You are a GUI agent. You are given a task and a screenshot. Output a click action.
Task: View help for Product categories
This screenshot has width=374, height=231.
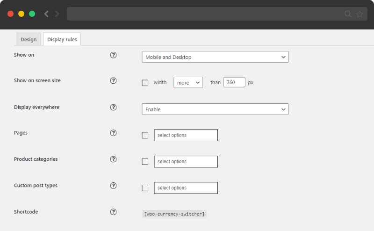click(113, 159)
